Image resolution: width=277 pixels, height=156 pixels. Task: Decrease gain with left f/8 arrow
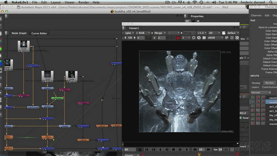[x=125, y=38]
